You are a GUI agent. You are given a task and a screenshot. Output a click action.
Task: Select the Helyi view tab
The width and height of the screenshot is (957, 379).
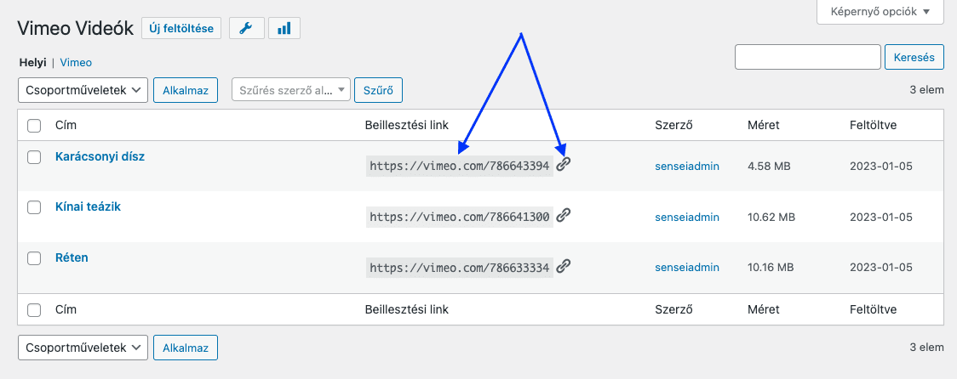pyautogui.click(x=33, y=62)
